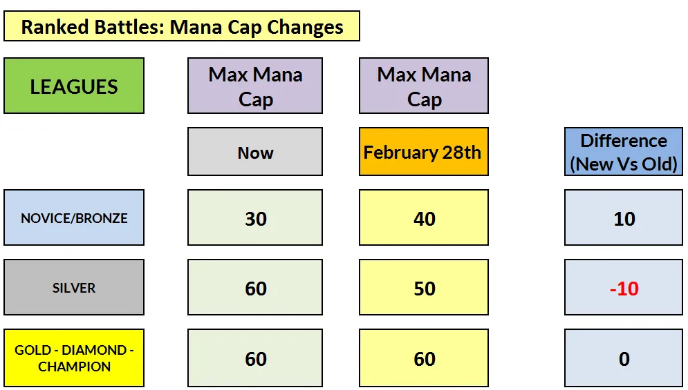
Task: Click the Max Mana Cap header above Now
Action: click(255, 86)
